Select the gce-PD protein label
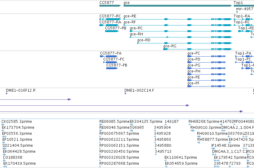The height and width of the screenshot is (168, 254). click(194, 59)
